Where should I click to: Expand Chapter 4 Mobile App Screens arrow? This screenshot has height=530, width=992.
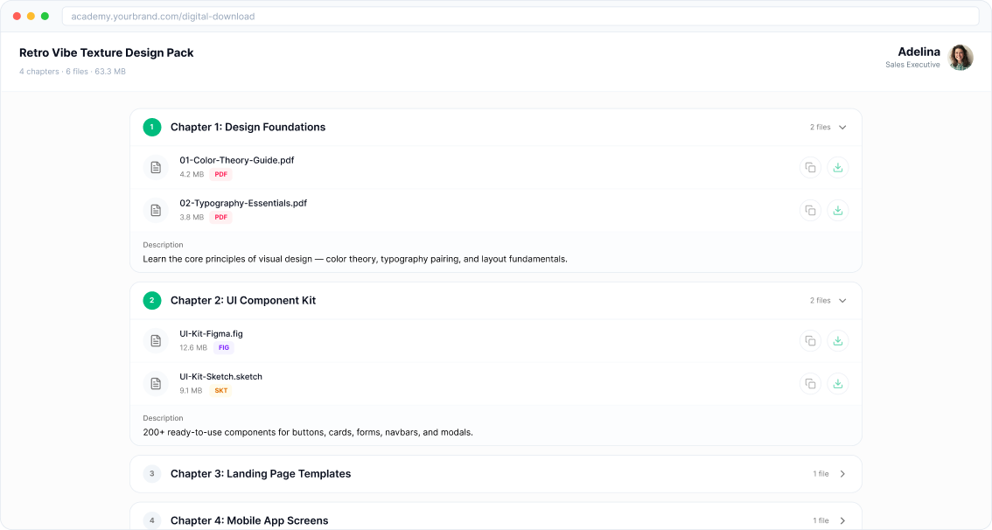[842, 520]
